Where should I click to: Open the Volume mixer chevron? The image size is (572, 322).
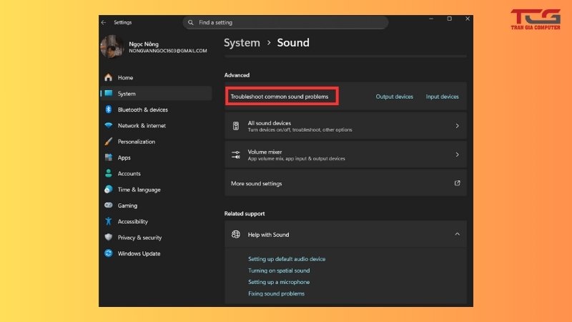point(457,155)
